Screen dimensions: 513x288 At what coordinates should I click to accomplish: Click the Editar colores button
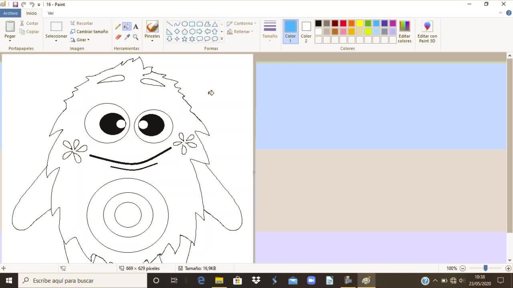click(404, 32)
